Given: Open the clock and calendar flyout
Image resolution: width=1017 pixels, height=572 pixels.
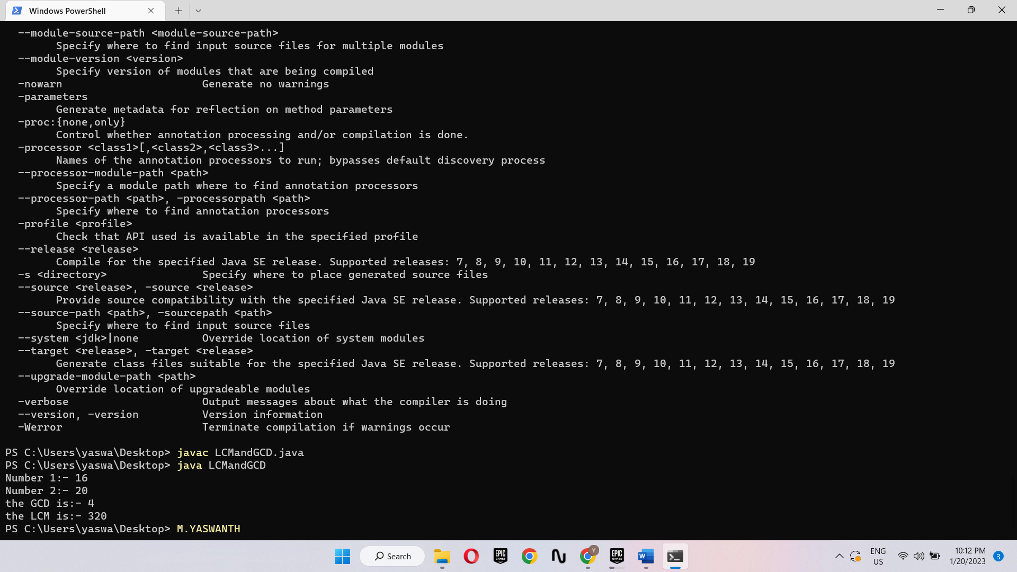Looking at the screenshot, I should (967, 556).
